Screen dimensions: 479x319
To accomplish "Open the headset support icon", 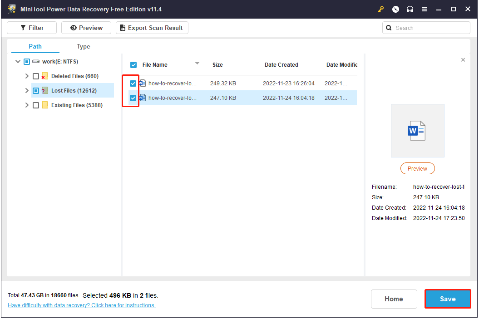I will 410,9.
